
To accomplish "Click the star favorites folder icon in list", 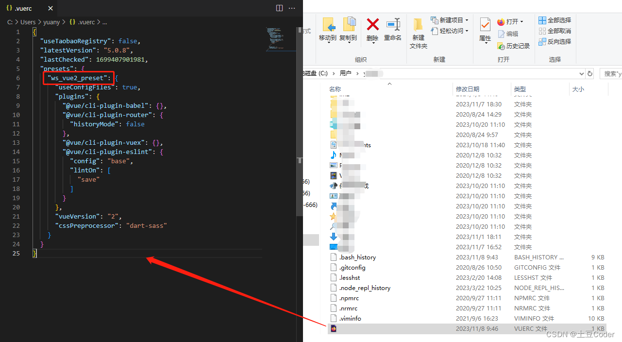I will pyautogui.click(x=334, y=216).
